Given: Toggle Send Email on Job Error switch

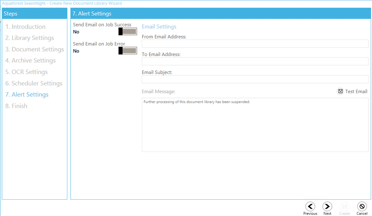Looking at the screenshot, I should pos(128,51).
